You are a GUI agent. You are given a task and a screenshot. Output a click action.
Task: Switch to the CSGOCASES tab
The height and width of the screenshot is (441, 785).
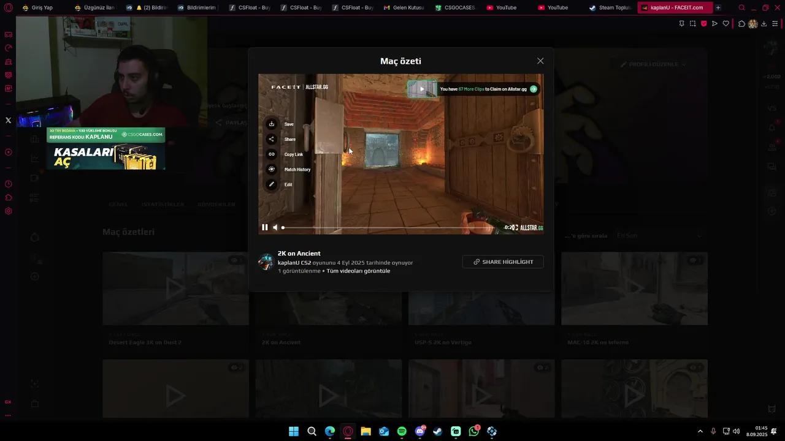point(455,7)
